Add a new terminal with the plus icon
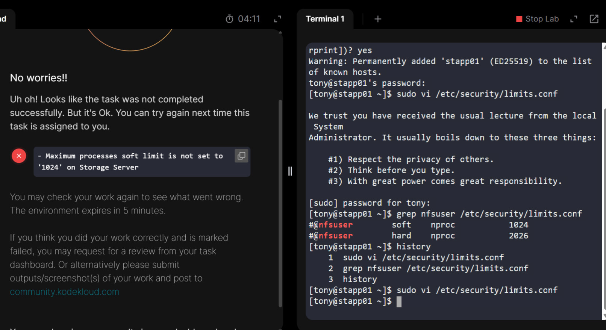Image resolution: width=606 pixels, height=330 pixels. point(378,19)
